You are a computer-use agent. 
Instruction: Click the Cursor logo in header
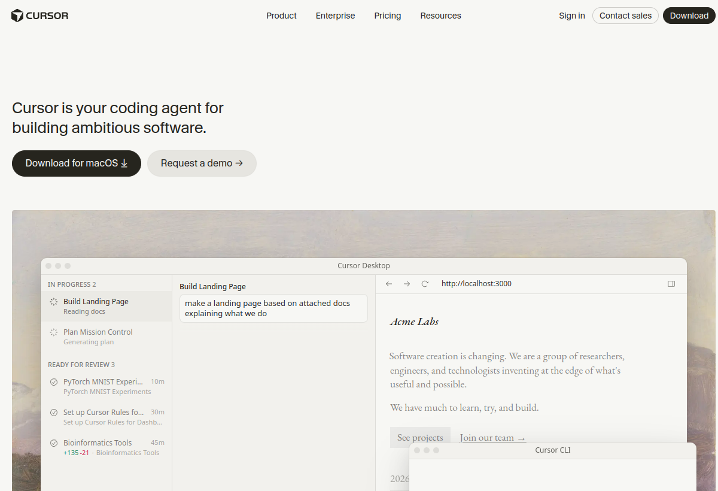pyautogui.click(x=40, y=16)
